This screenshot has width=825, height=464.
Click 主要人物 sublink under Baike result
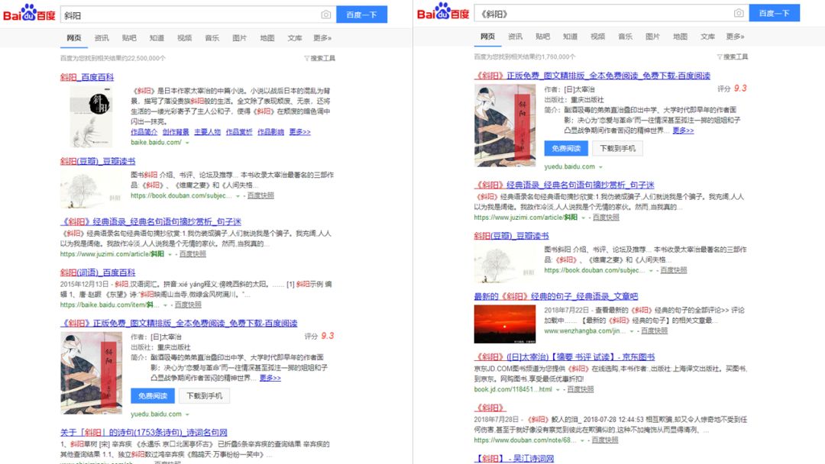(207, 132)
